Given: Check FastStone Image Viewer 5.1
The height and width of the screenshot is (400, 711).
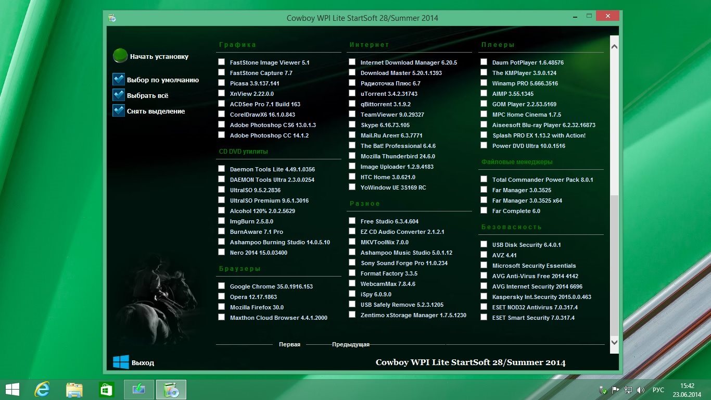Looking at the screenshot, I should pos(222,62).
